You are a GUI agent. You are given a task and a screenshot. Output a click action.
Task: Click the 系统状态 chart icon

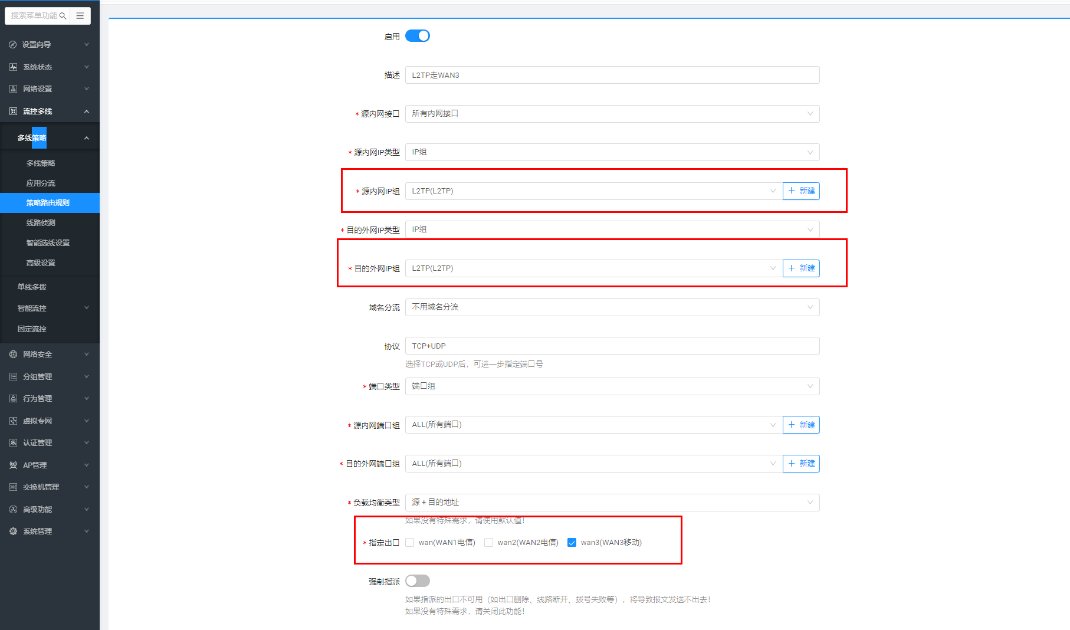click(13, 67)
